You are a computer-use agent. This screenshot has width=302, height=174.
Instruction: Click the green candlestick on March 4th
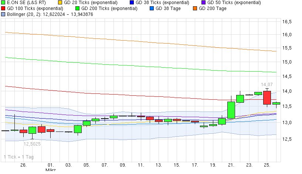[78, 129]
